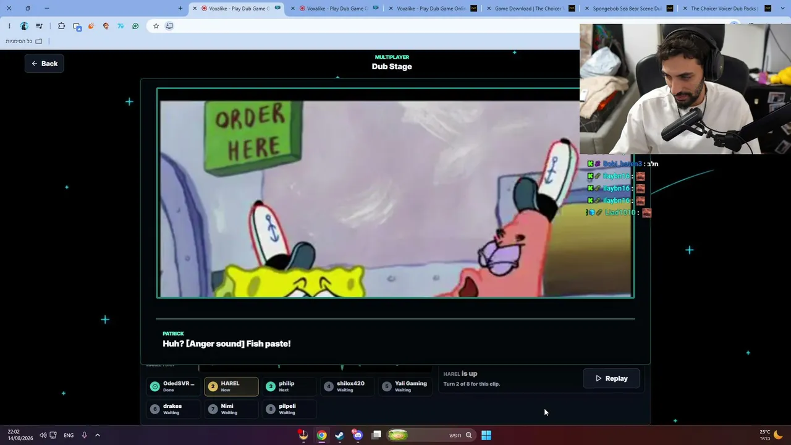
Task: Click the screen-capture extension icon with blue badge
Action: click(x=77, y=26)
